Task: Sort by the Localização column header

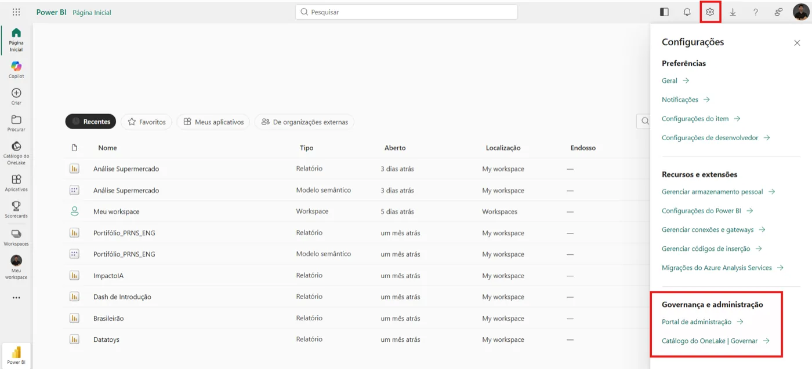Action: [x=503, y=148]
